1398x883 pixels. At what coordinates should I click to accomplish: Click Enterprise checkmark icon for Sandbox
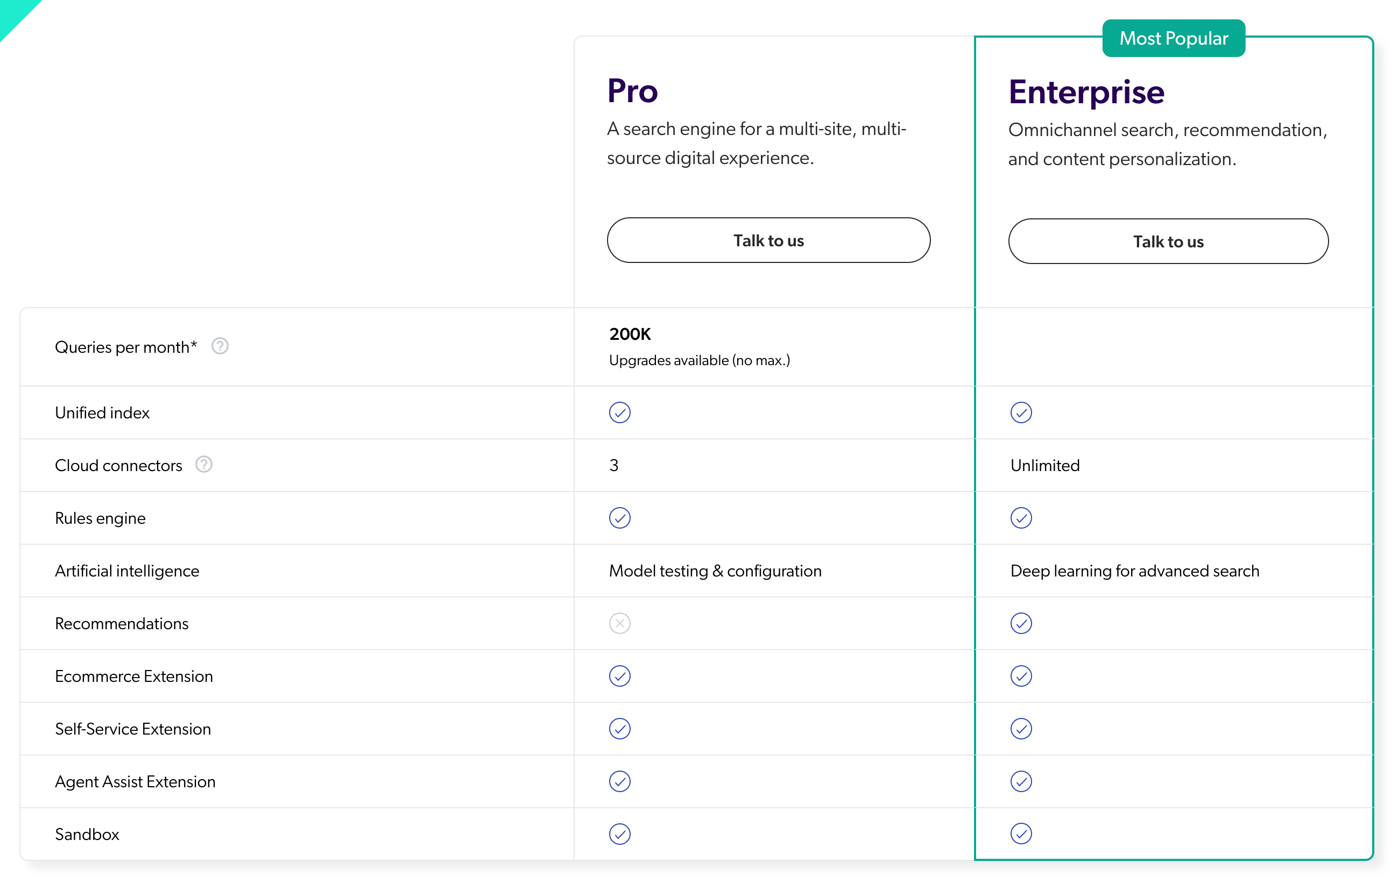[x=1021, y=834]
